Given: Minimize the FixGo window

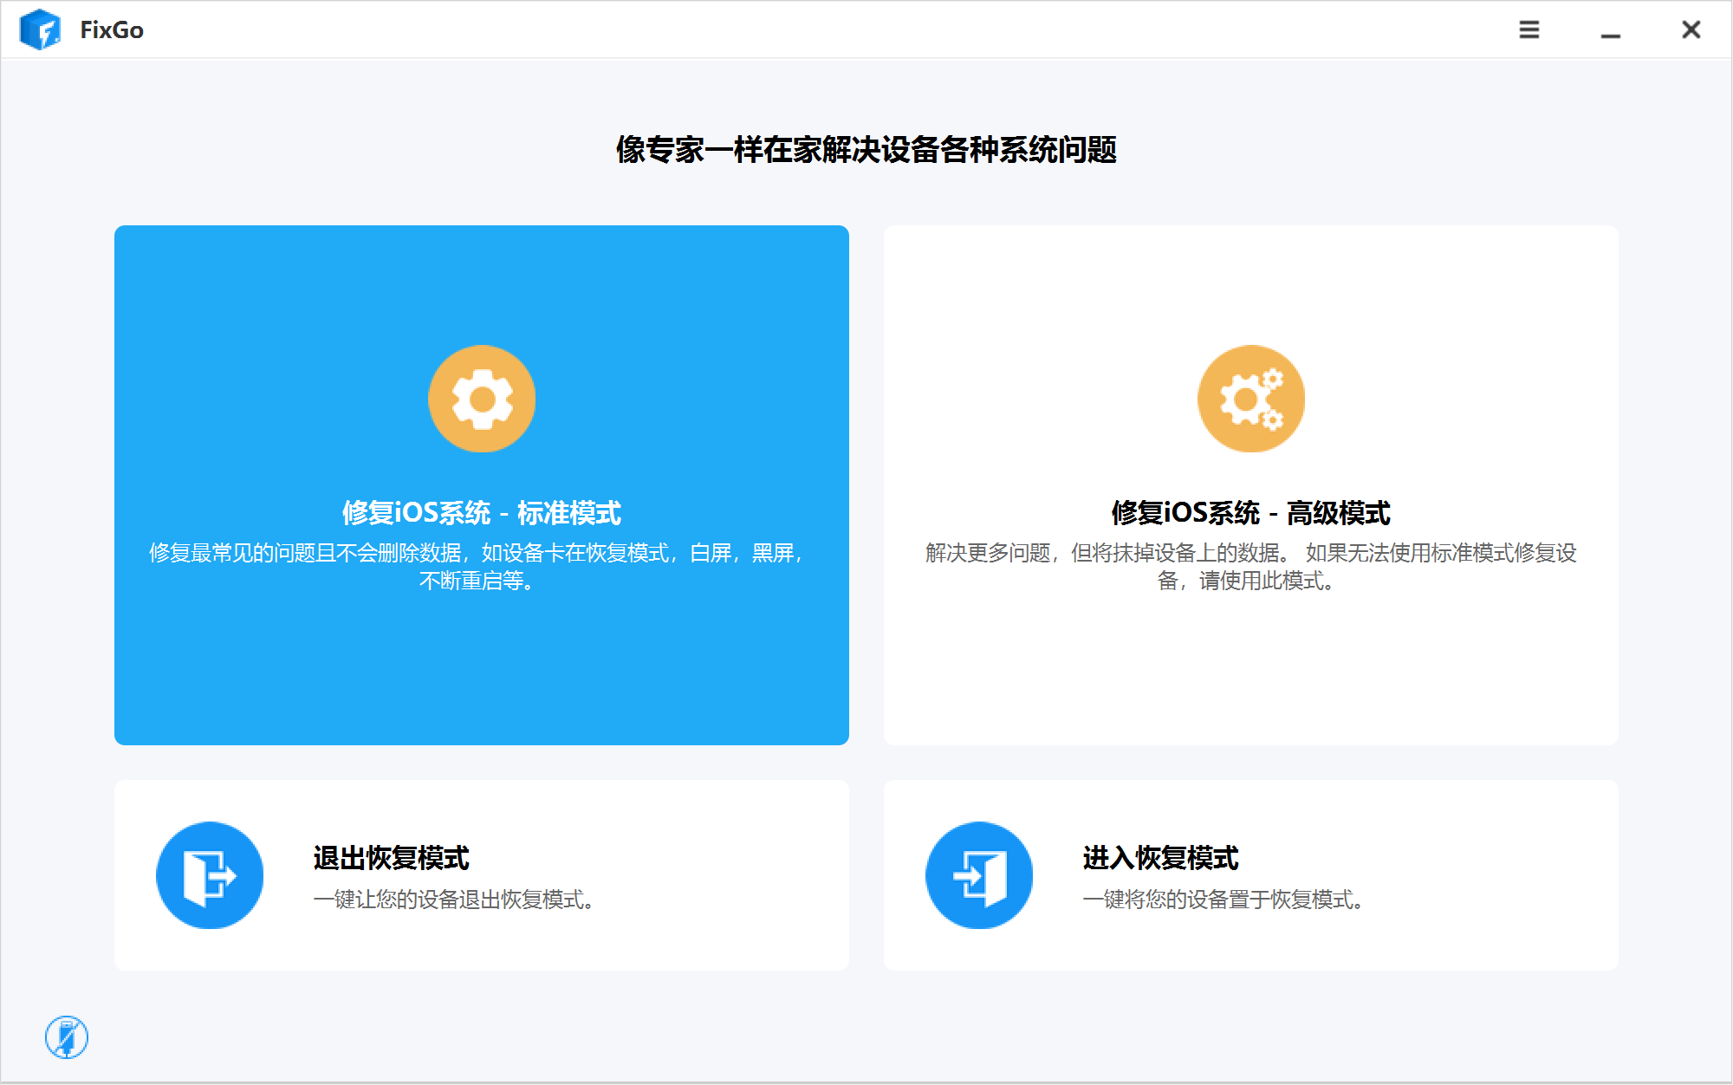Looking at the screenshot, I should [1611, 36].
